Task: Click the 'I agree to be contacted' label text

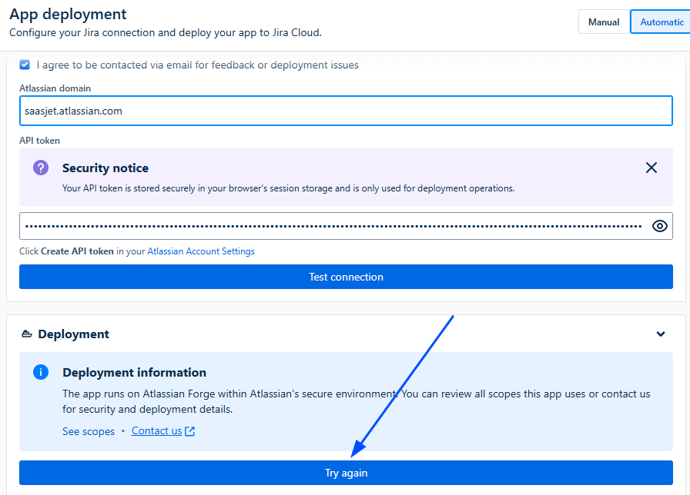Action: [197, 65]
